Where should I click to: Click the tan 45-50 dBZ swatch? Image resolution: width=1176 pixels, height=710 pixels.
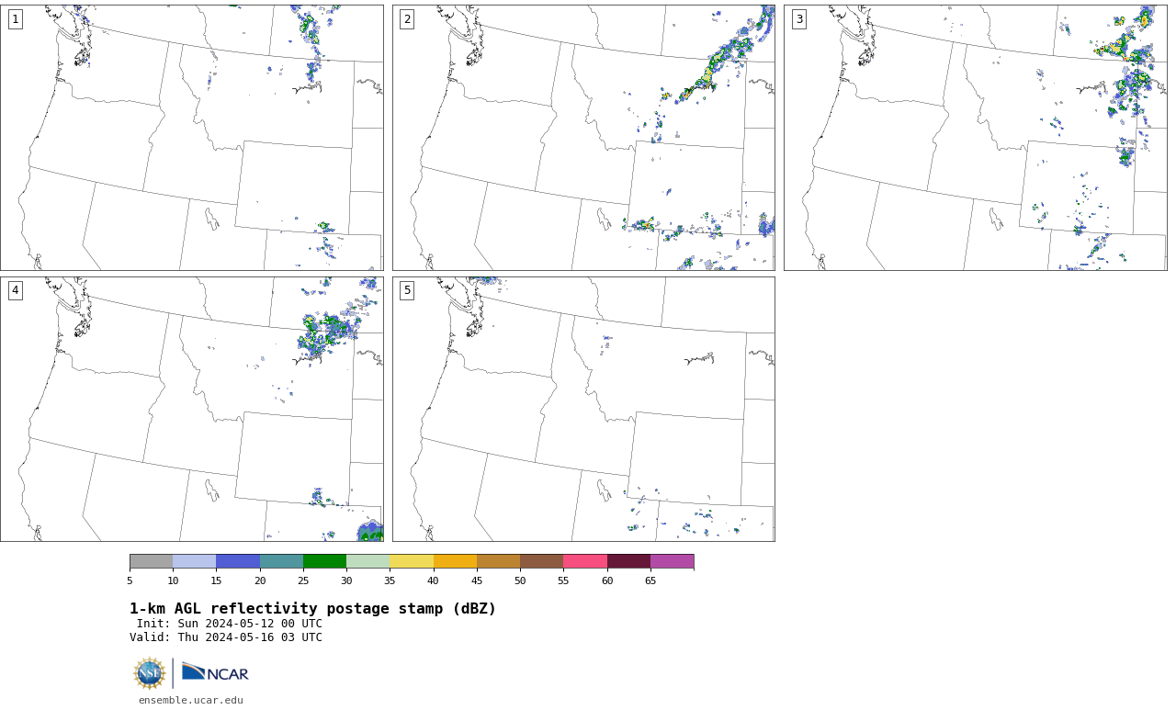click(498, 561)
